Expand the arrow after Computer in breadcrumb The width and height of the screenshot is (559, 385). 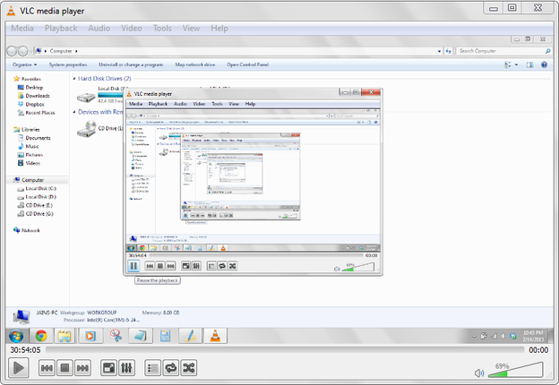76,51
